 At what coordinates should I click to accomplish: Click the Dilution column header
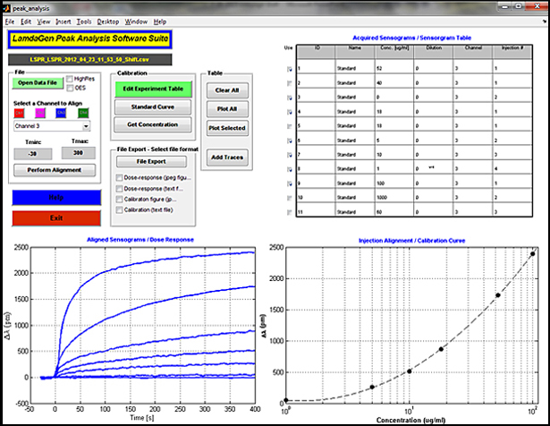point(434,52)
